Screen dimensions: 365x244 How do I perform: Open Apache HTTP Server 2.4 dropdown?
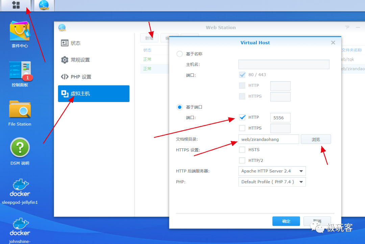pos(272,171)
